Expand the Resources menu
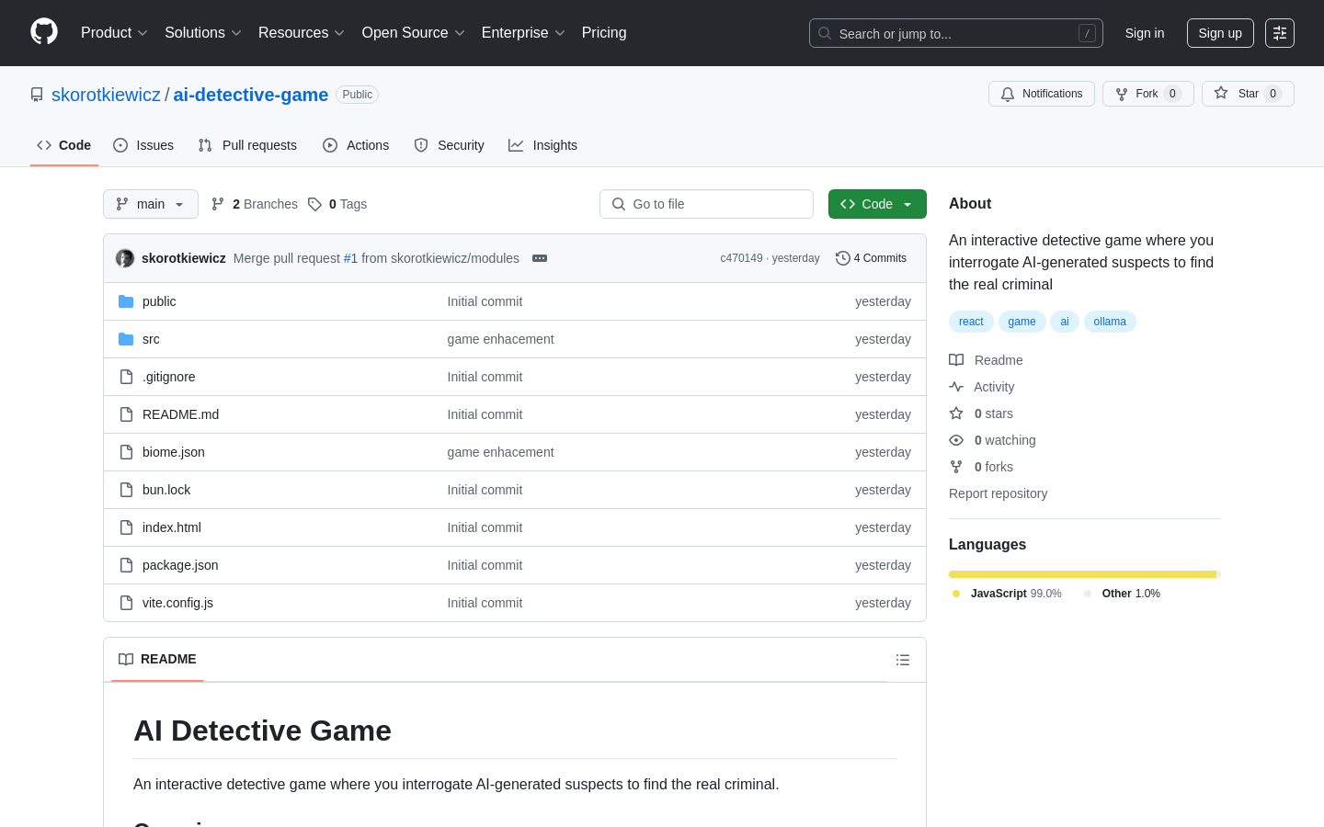The image size is (1324, 827). coord(302,33)
